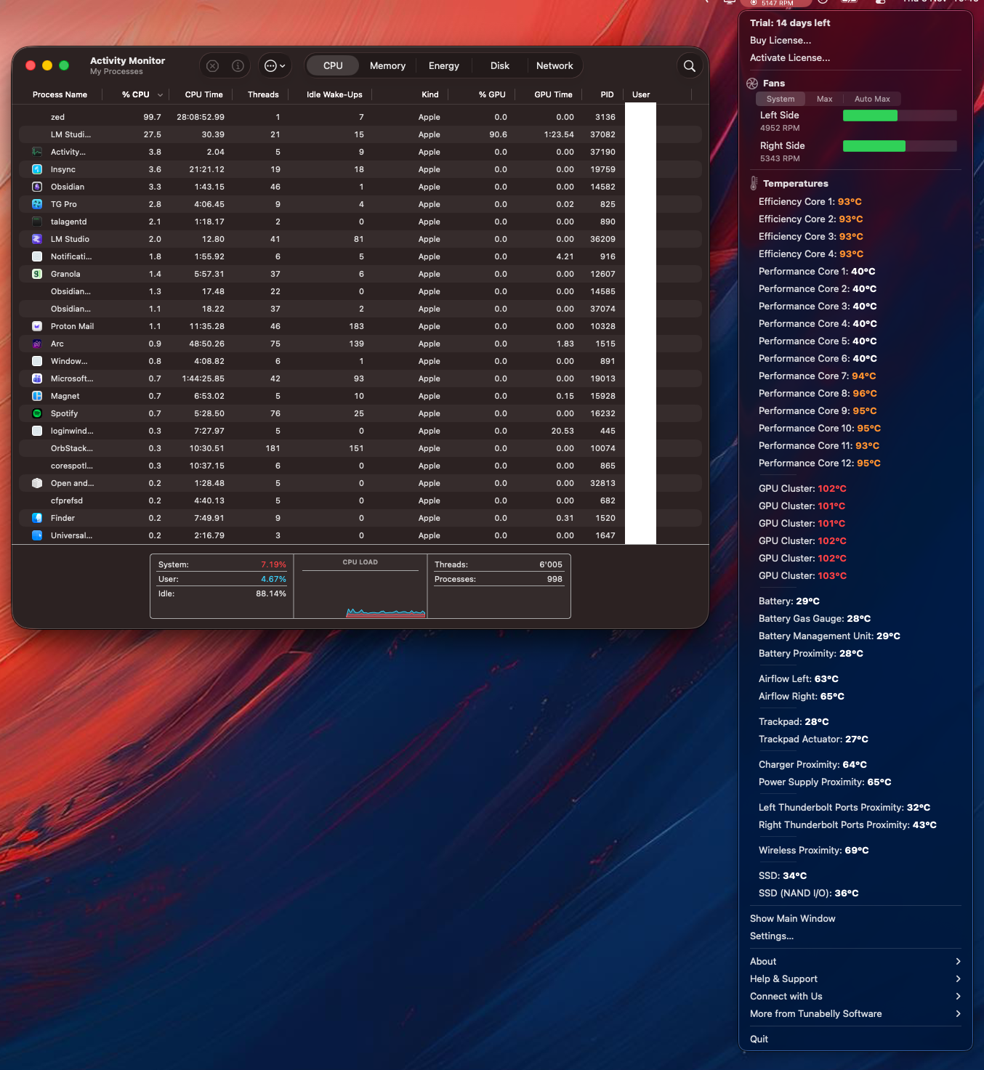Click the Microsoft... process icon

pos(37,378)
